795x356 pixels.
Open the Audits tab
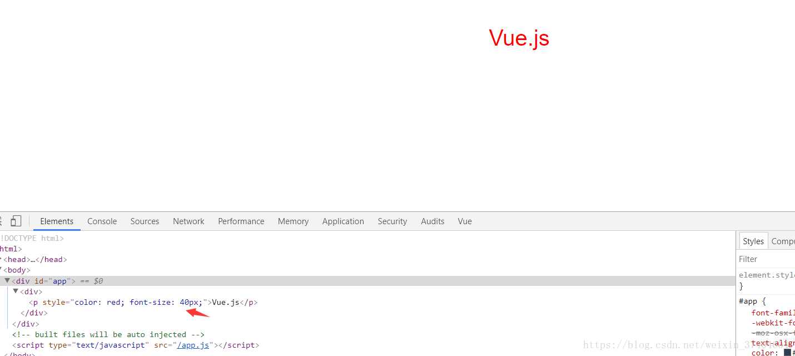[433, 221]
